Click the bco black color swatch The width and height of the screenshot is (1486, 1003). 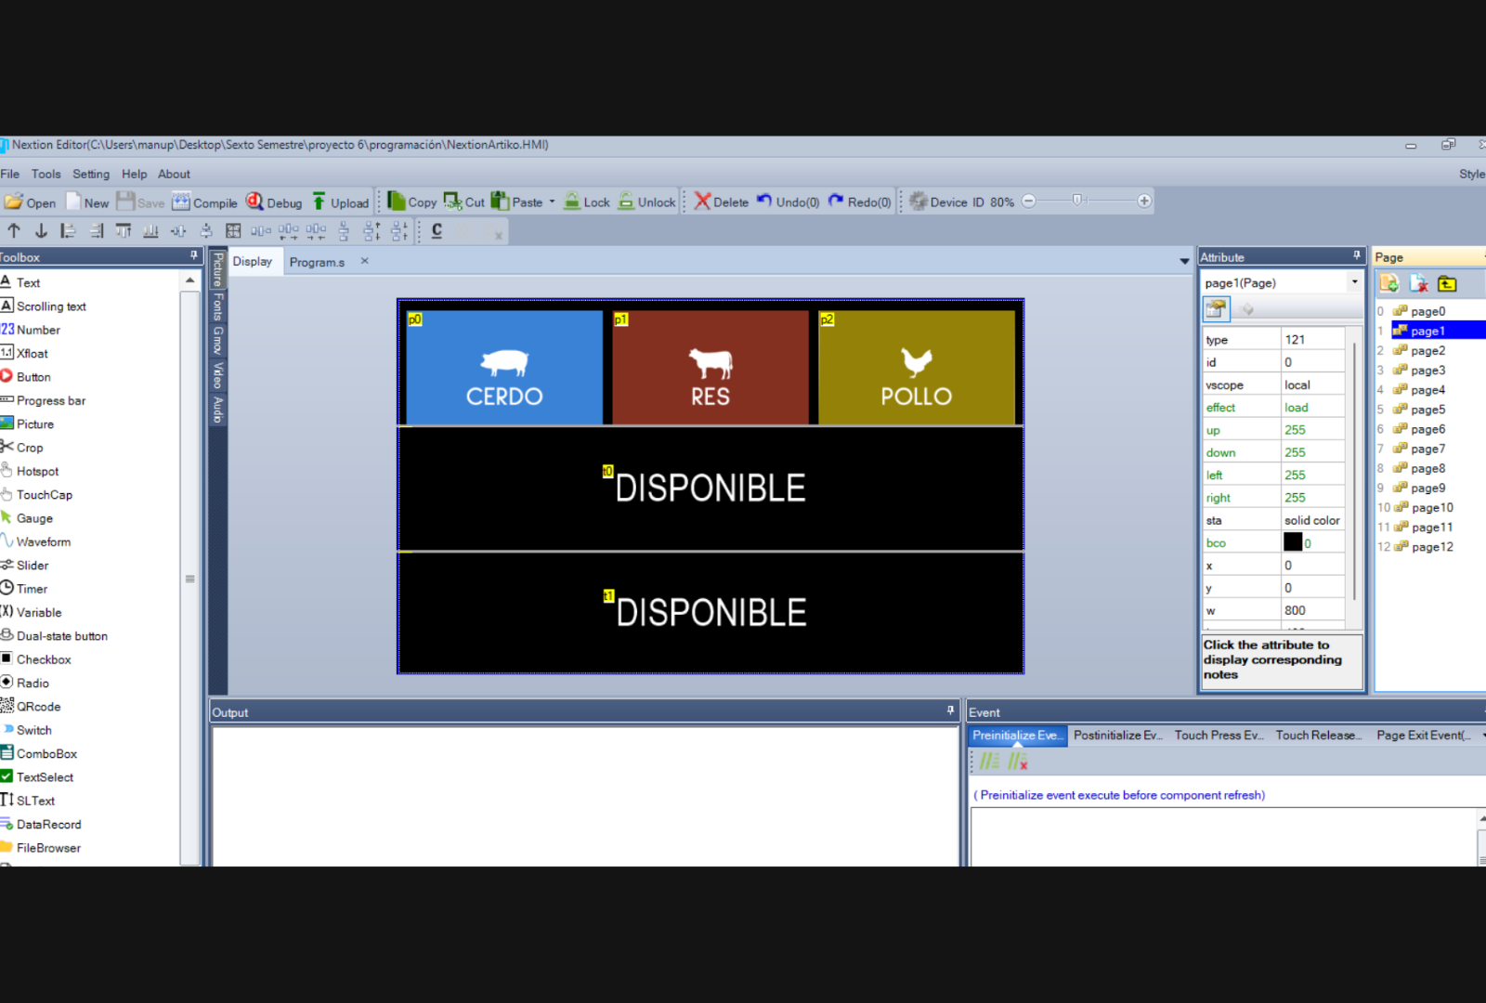point(1293,542)
